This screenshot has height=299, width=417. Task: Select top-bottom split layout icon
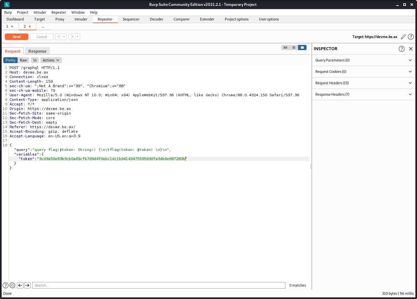click(294, 48)
